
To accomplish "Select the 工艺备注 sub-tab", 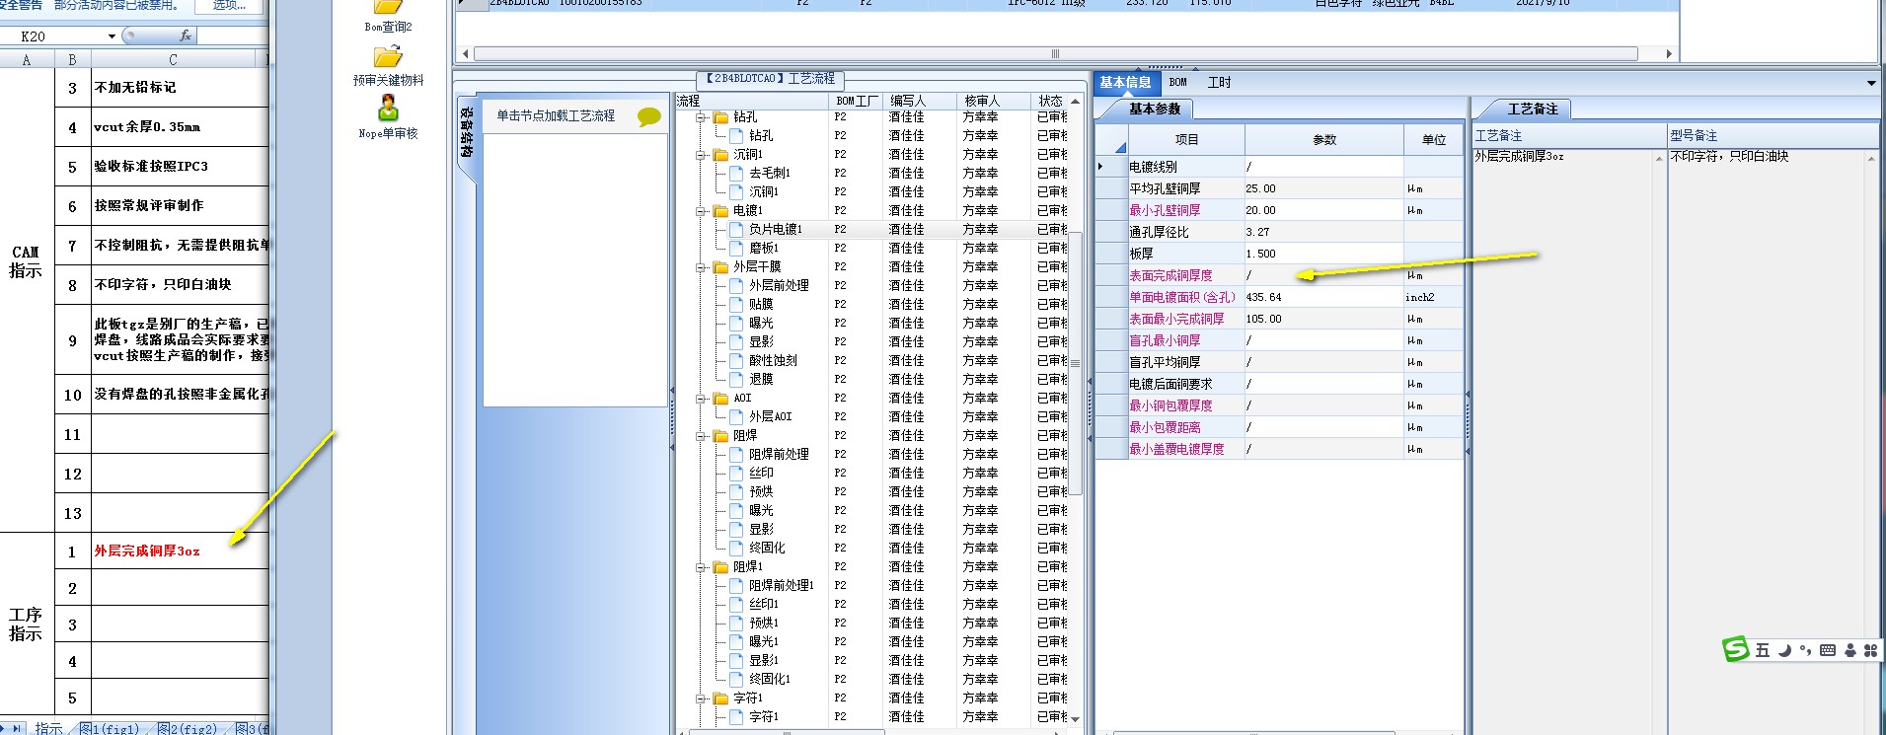I will coord(1533,110).
